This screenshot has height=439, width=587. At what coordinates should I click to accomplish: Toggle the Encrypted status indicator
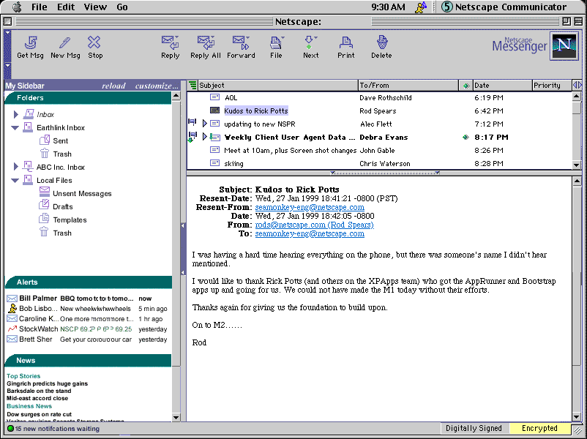(539, 429)
